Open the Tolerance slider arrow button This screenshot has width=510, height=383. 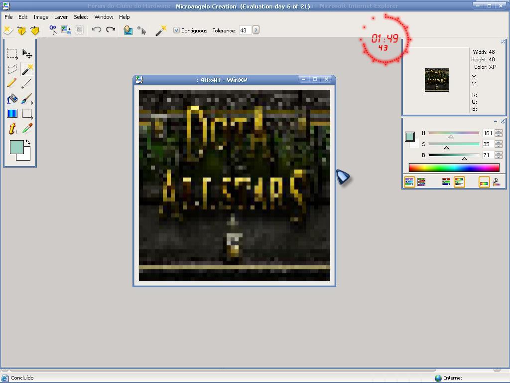tap(256, 30)
